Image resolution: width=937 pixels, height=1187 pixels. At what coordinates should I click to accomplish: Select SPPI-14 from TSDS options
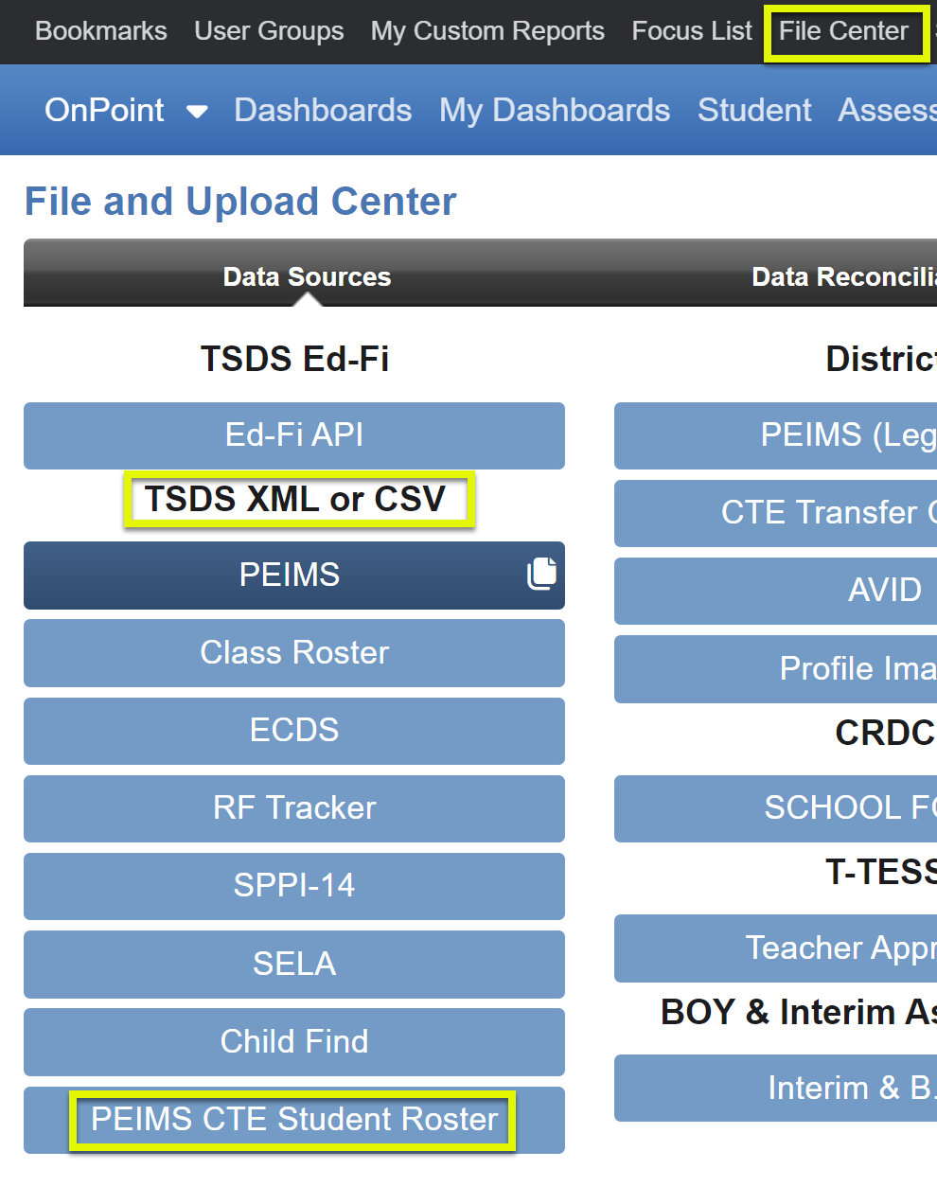(x=293, y=885)
